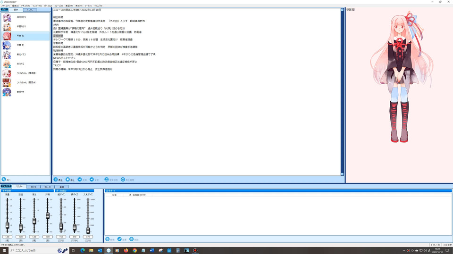Click the 抑揚 value input field
The height and width of the screenshot is (254, 453).
coord(48,237)
